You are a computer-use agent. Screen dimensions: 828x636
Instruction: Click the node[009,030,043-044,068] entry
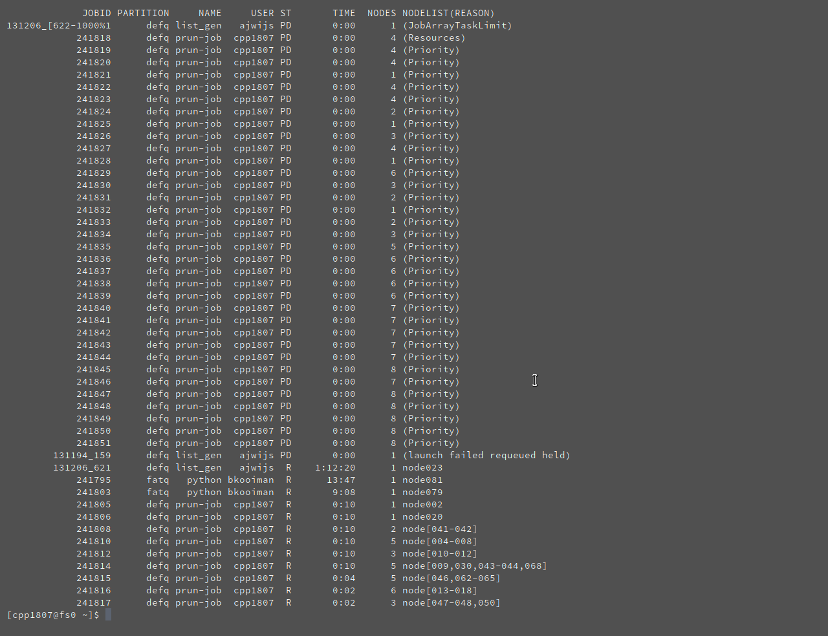(x=475, y=566)
